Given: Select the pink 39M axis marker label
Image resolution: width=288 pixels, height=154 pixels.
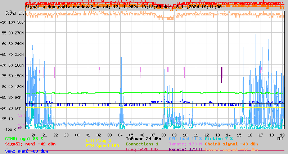Looking at the screenshot, I should (x=21, y=115).
